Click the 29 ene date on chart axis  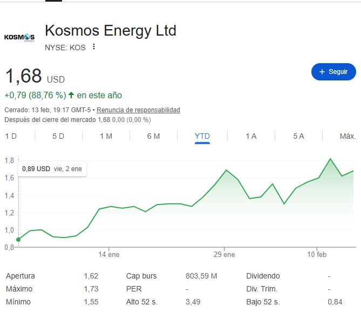pos(224,254)
